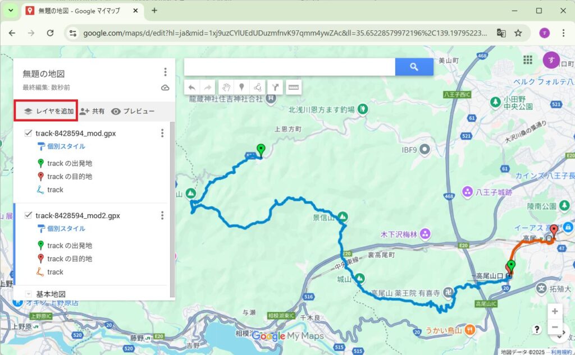
Task: Close the 無題の地図 browser tab
Action: pos(135,11)
